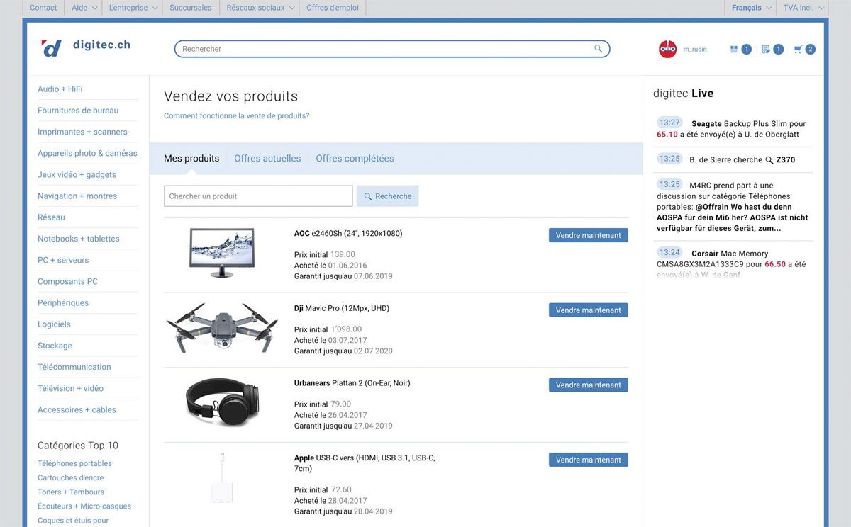Image resolution: width=851 pixels, height=527 pixels.
Task: Expand the L'entreprise dropdown
Action: (x=133, y=8)
